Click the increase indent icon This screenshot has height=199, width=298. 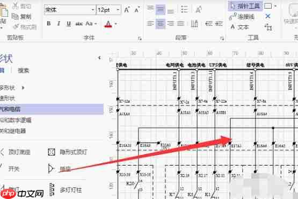point(219,24)
